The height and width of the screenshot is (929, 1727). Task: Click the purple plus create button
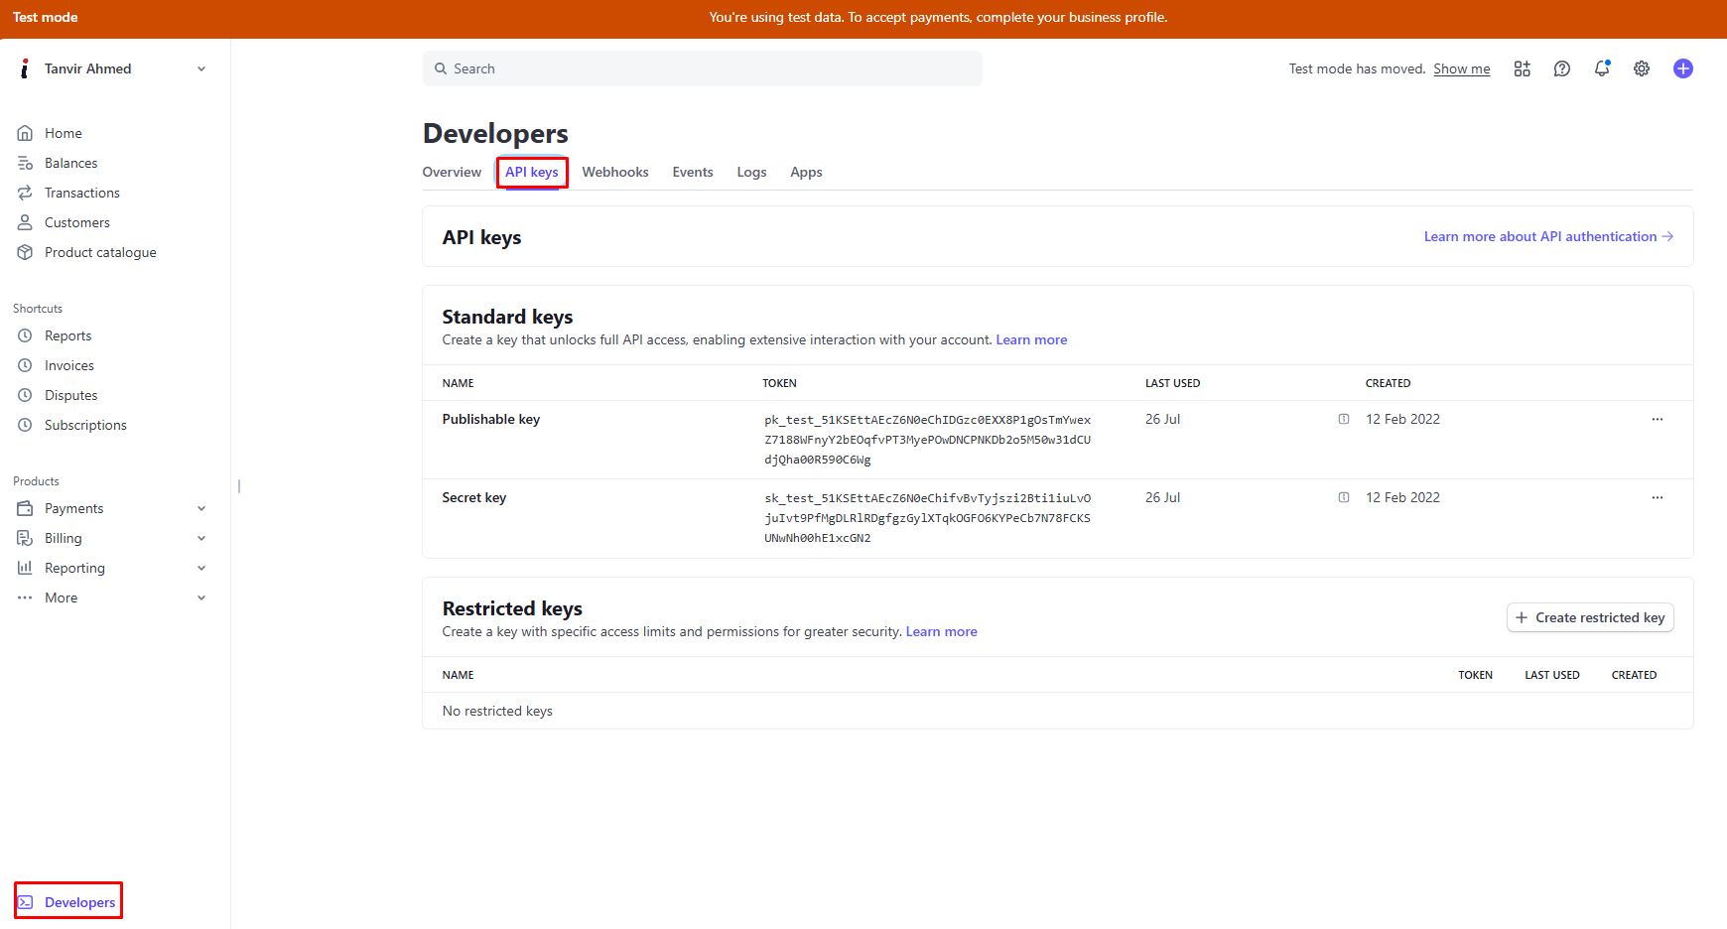(1683, 68)
